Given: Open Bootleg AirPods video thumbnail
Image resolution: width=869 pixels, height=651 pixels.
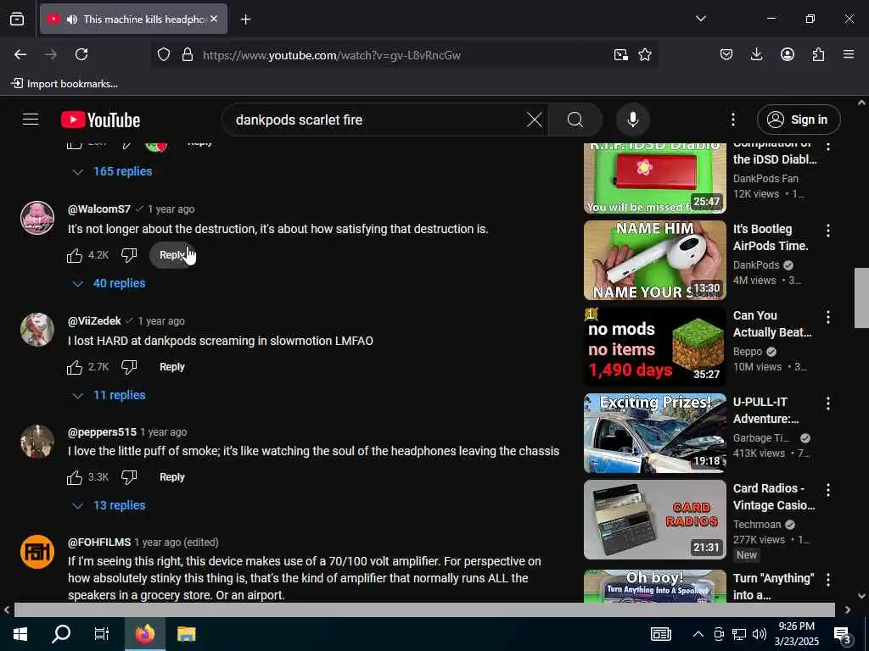Looking at the screenshot, I should coord(654,260).
